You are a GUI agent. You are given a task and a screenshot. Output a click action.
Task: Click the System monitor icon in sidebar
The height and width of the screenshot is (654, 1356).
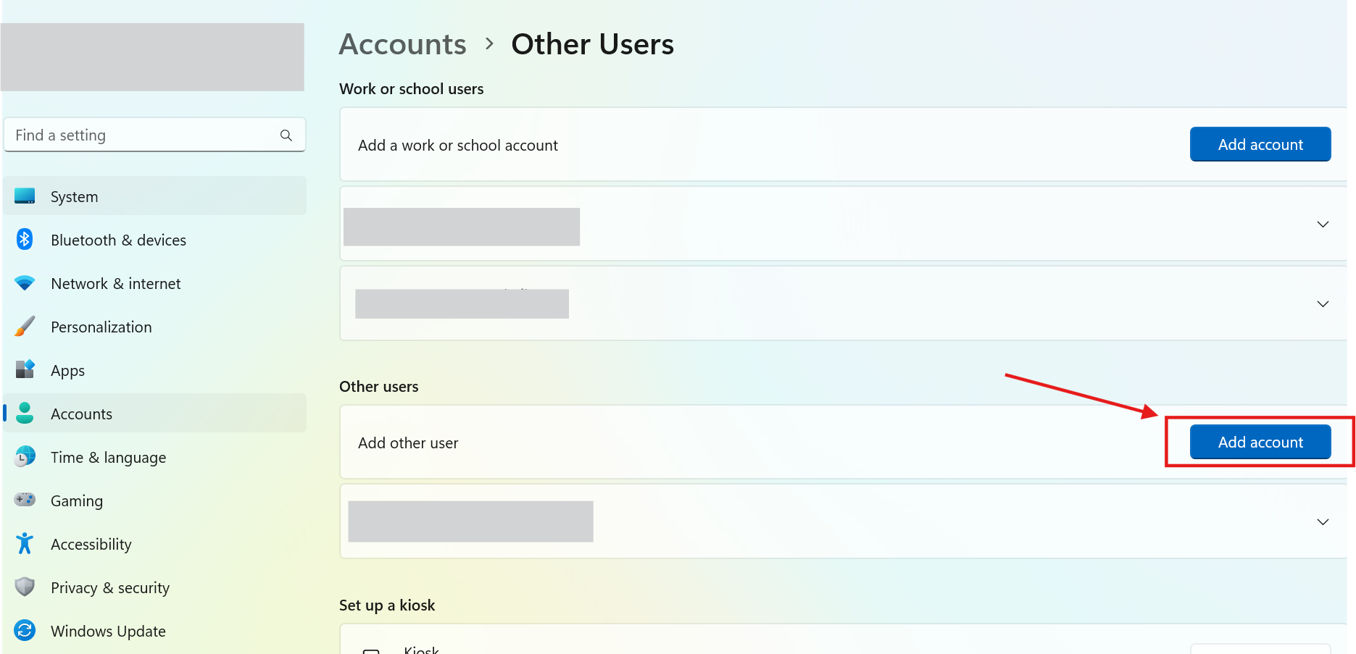25,196
